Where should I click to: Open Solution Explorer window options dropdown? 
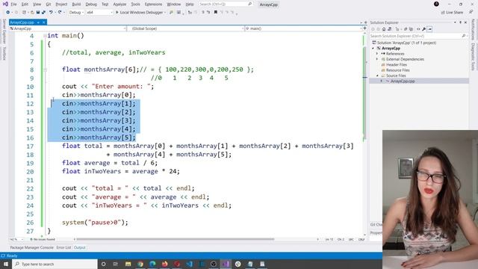coord(455,22)
